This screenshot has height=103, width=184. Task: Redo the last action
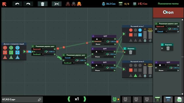pyautogui.click(x=28, y=4)
